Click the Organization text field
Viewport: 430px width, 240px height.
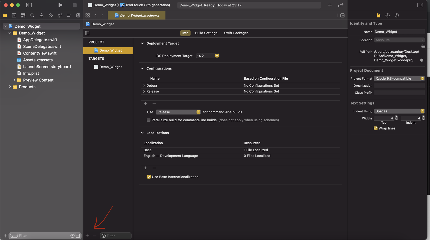coord(399,86)
